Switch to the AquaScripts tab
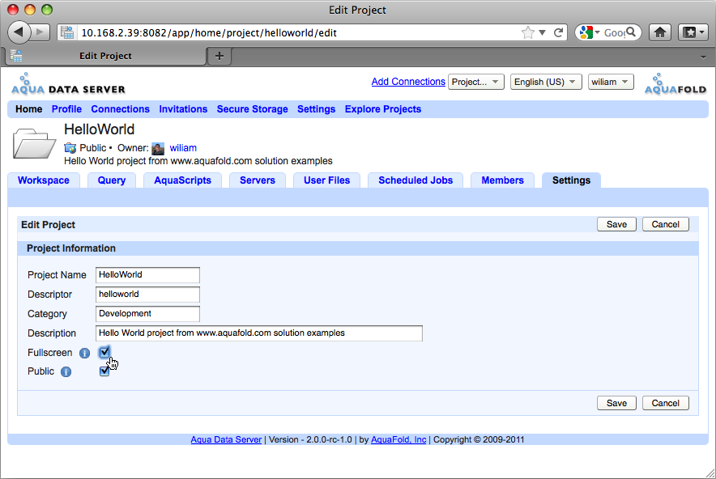This screenshot has width=716, height=479. tap(183, 180)
